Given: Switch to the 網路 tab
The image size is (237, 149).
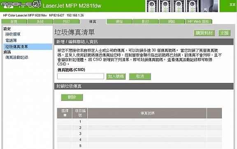Looking at the screenshot, I should click(x=172, y=21).
